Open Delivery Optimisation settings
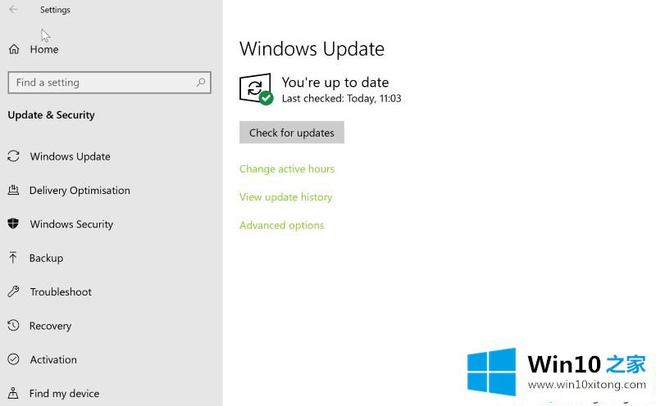656x406 pixels. tap(80, 191)
